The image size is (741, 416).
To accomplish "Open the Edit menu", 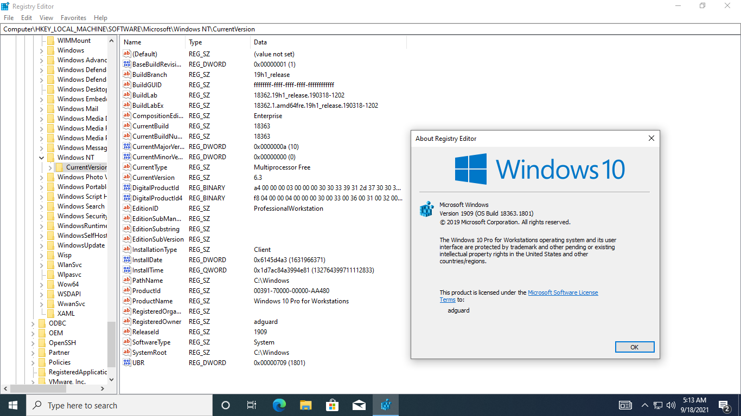I will (27, 18).
